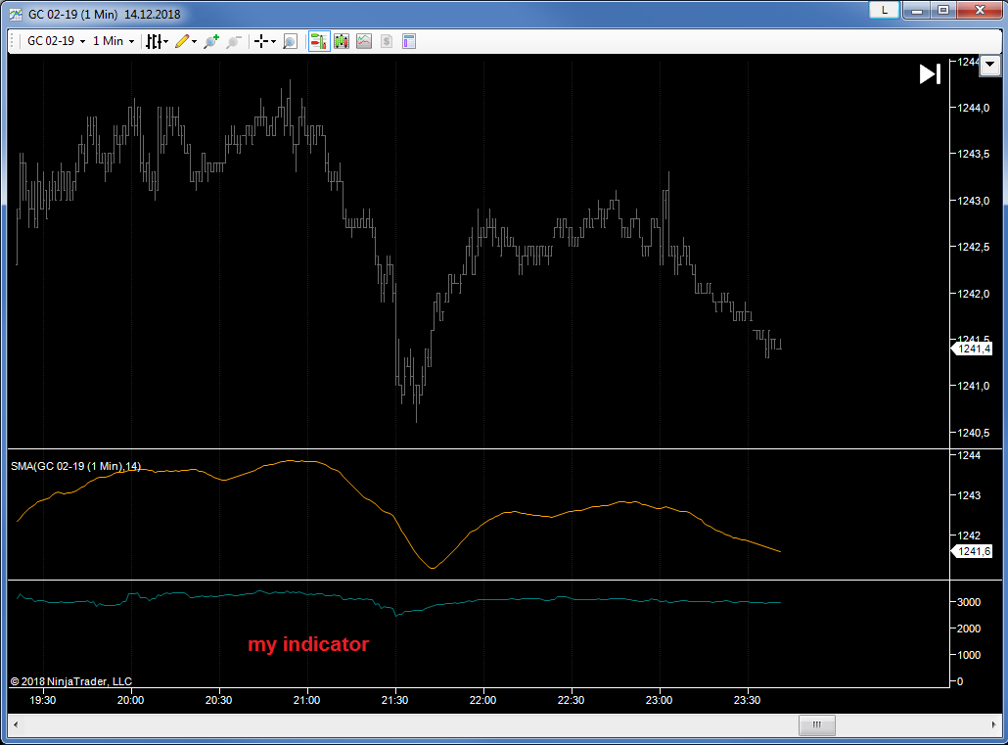Open the 1 Min interval selector
The image size is (1008, 745).
[x=114, y=41]
